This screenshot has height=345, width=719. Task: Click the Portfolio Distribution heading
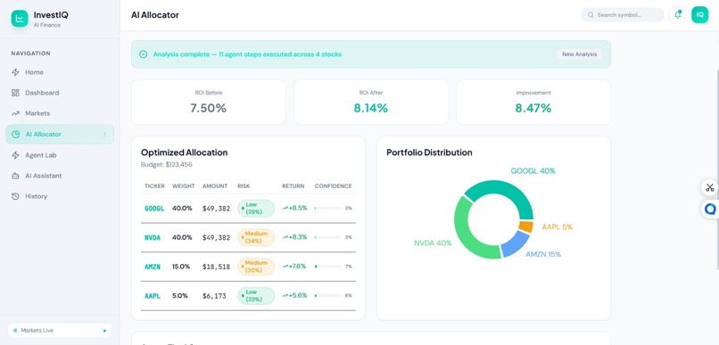429,152
